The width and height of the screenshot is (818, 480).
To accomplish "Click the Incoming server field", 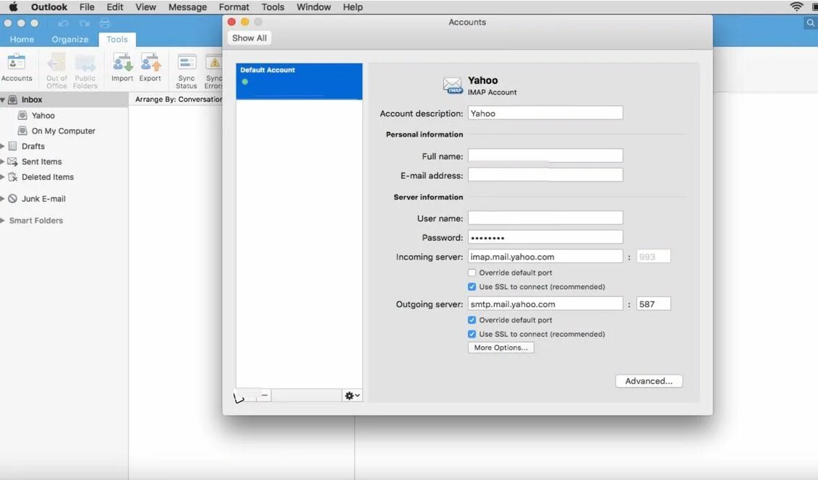I will point(545,257).
